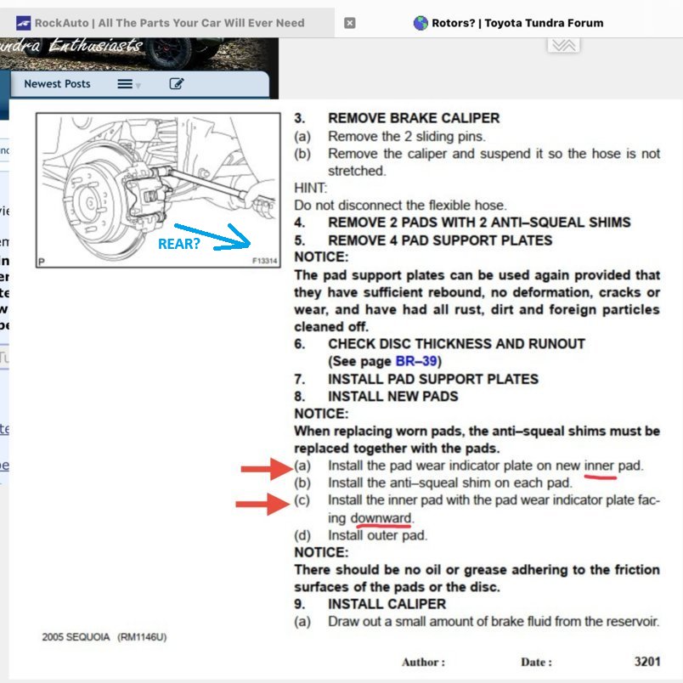Click the line "Install the anti-squeal shim on each pad."
683x683 pixels.
(x=450, y=483)
